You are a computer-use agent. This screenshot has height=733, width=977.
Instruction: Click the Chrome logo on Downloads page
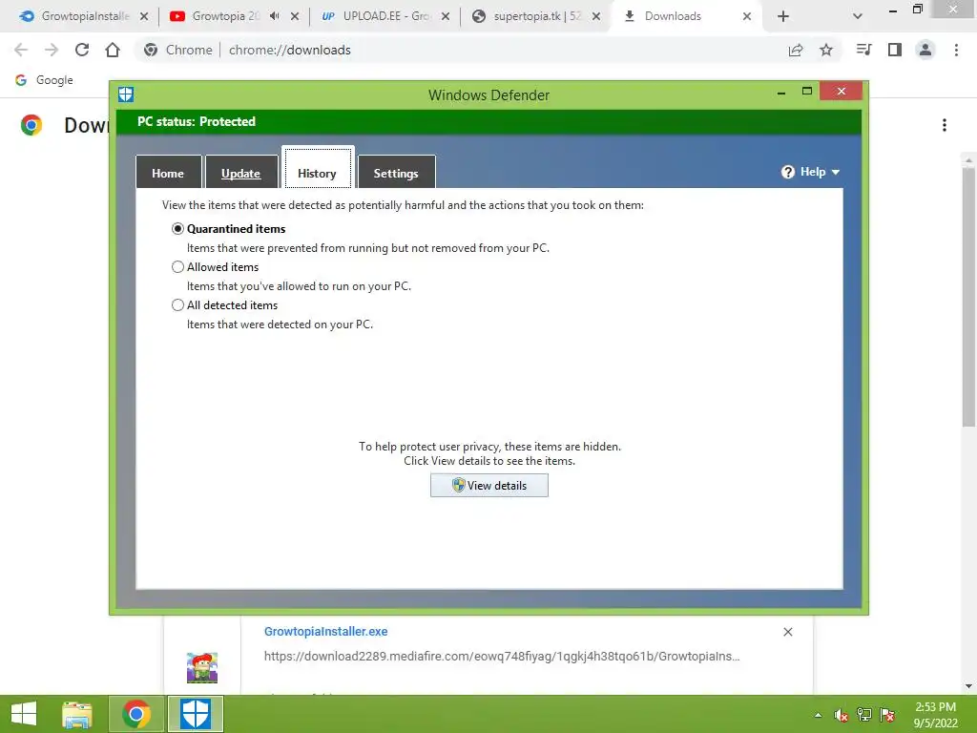(31, 125)
